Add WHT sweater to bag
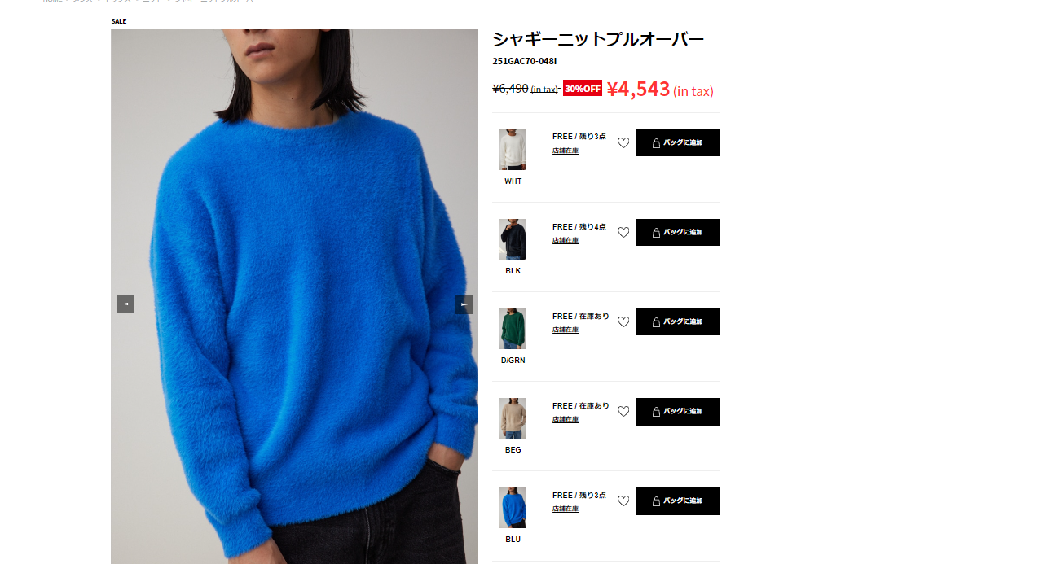Screen dimensions: 1043x564 point(677,143)
